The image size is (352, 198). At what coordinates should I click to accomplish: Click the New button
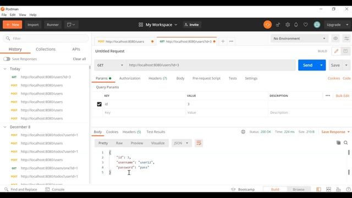pyautogui.click(x=12, y=25)
